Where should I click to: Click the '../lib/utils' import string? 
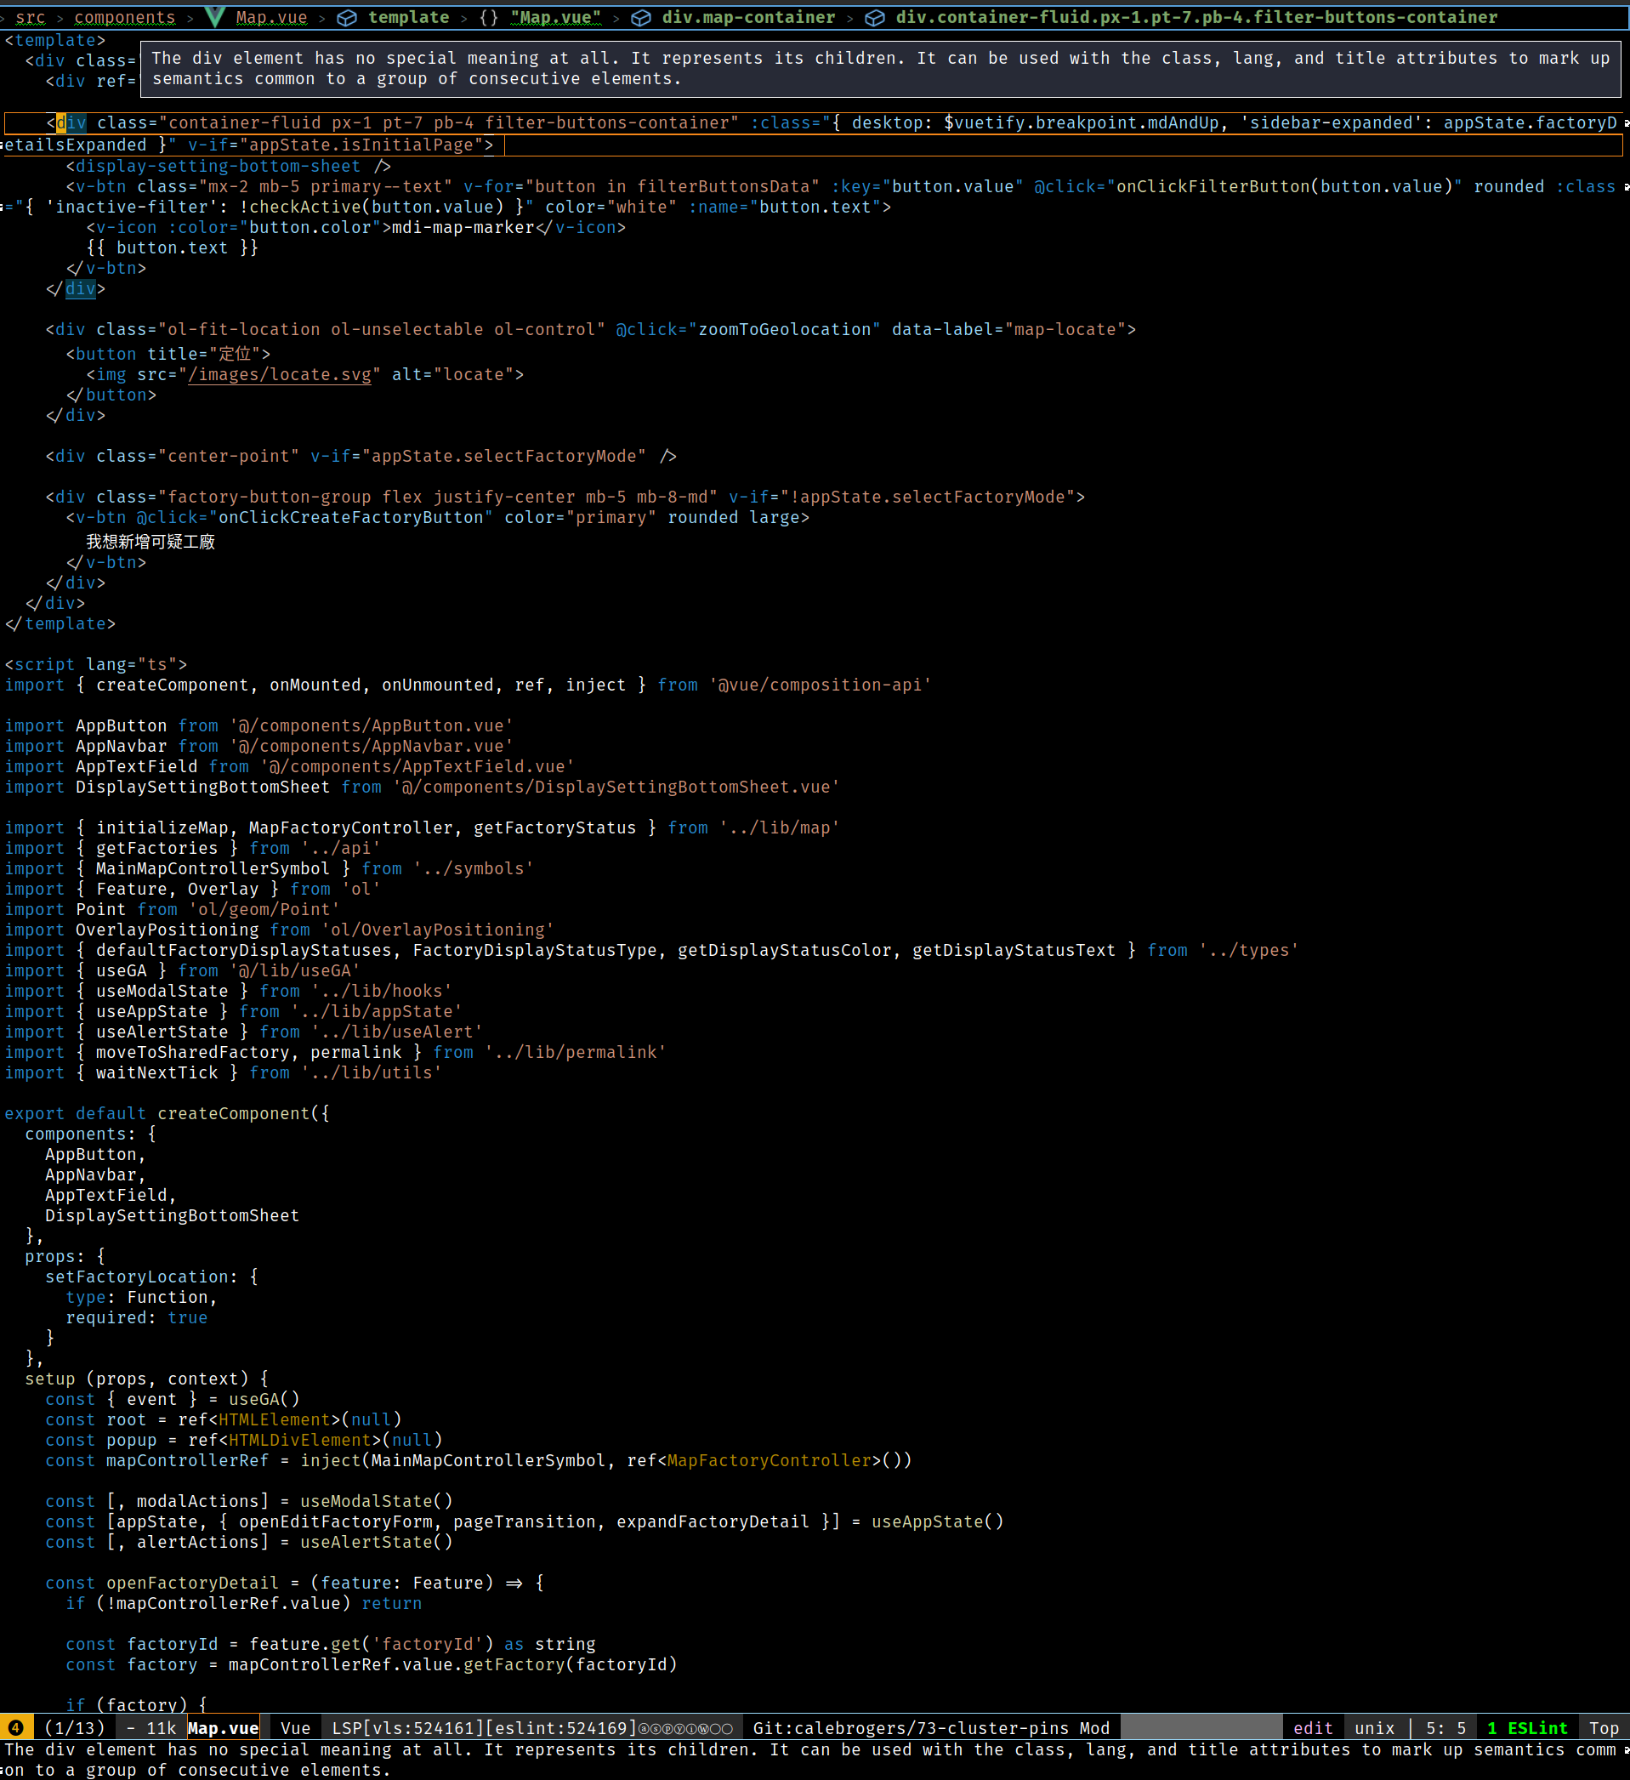tap(372, 1072)
